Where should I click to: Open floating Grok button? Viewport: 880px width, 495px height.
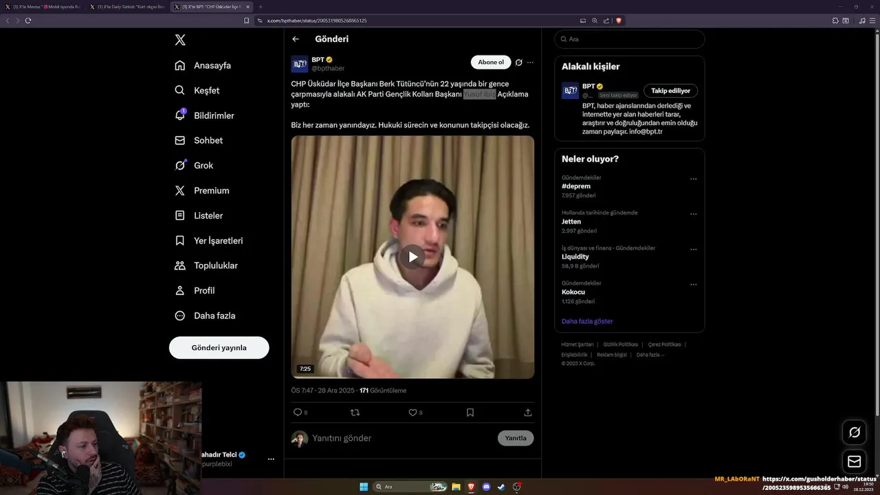[x=855, y=432]
